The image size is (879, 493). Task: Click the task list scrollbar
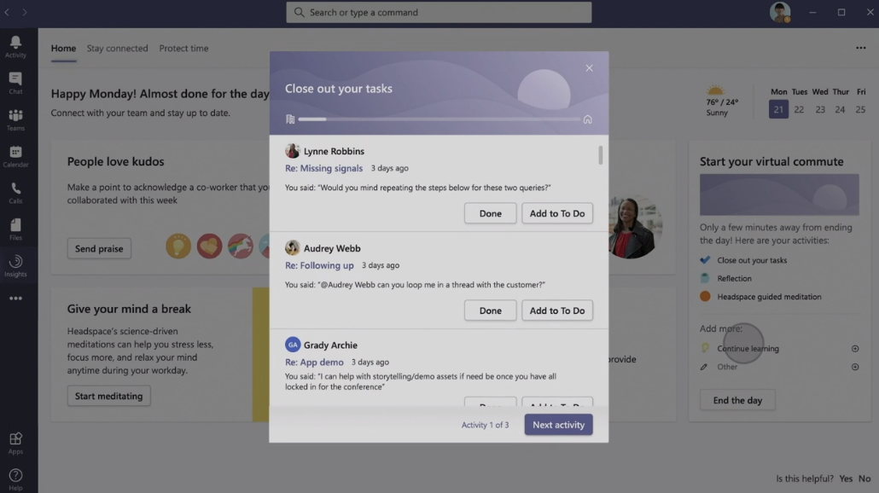(601, 155)
